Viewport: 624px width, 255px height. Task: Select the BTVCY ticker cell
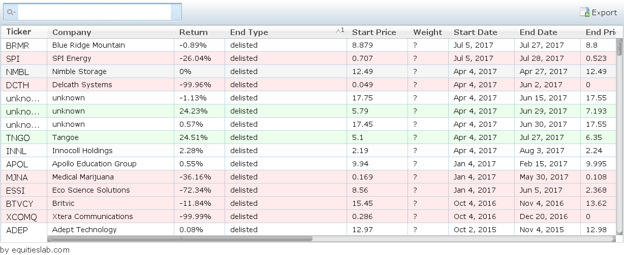pos(24,203)
